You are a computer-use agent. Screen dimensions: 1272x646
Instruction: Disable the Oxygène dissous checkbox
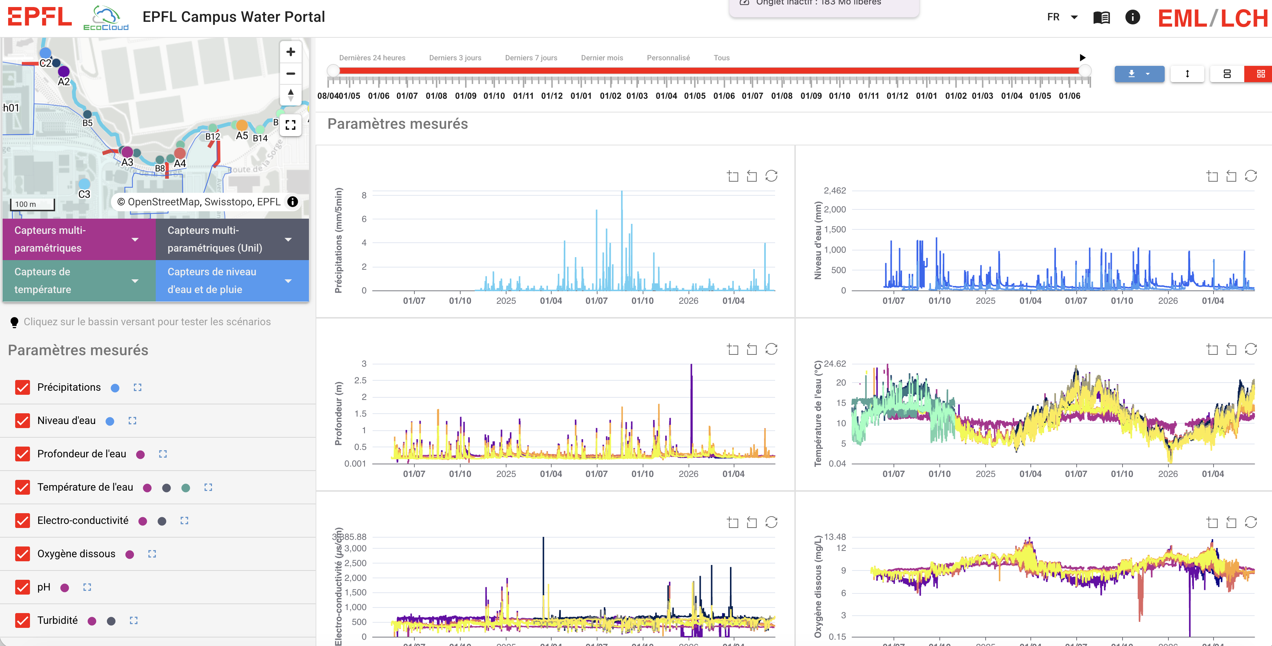(23, 554)
